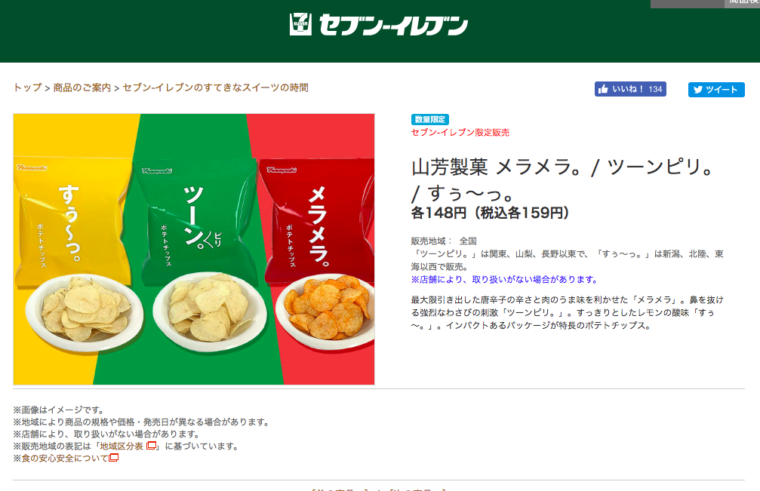Click the bowl of orange spicy chips
The height and width of the screenshot is (491, 760).
[x=327, y=310]
